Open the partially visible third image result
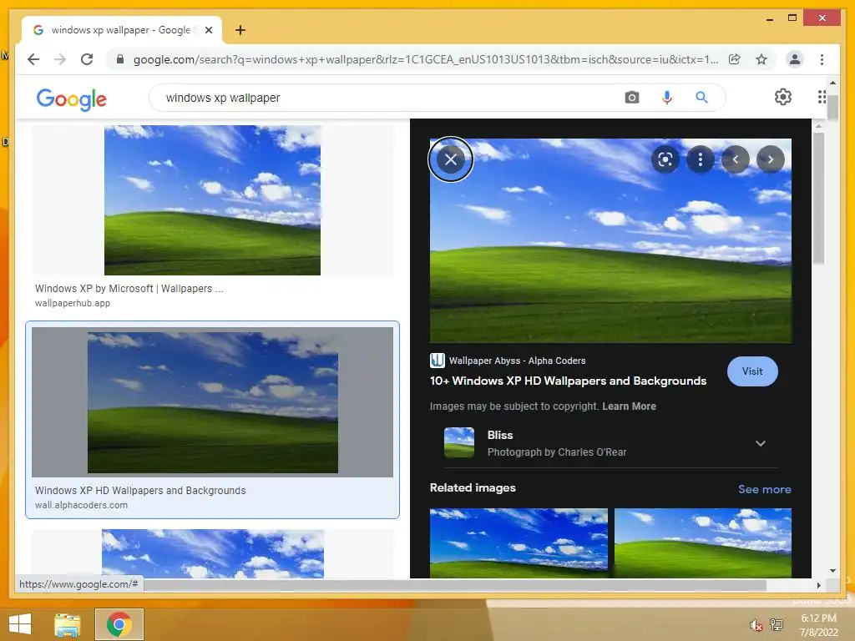The width and height of the screenshot is (855, 641). click(x=213, y=553)
